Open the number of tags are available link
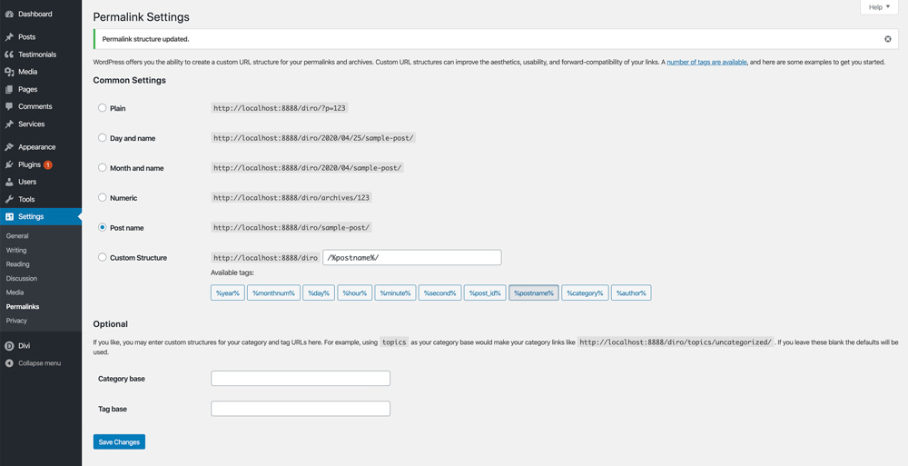 point(706,62)
